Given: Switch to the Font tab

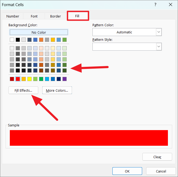Looking at the screenshot, I should [34, 16].
